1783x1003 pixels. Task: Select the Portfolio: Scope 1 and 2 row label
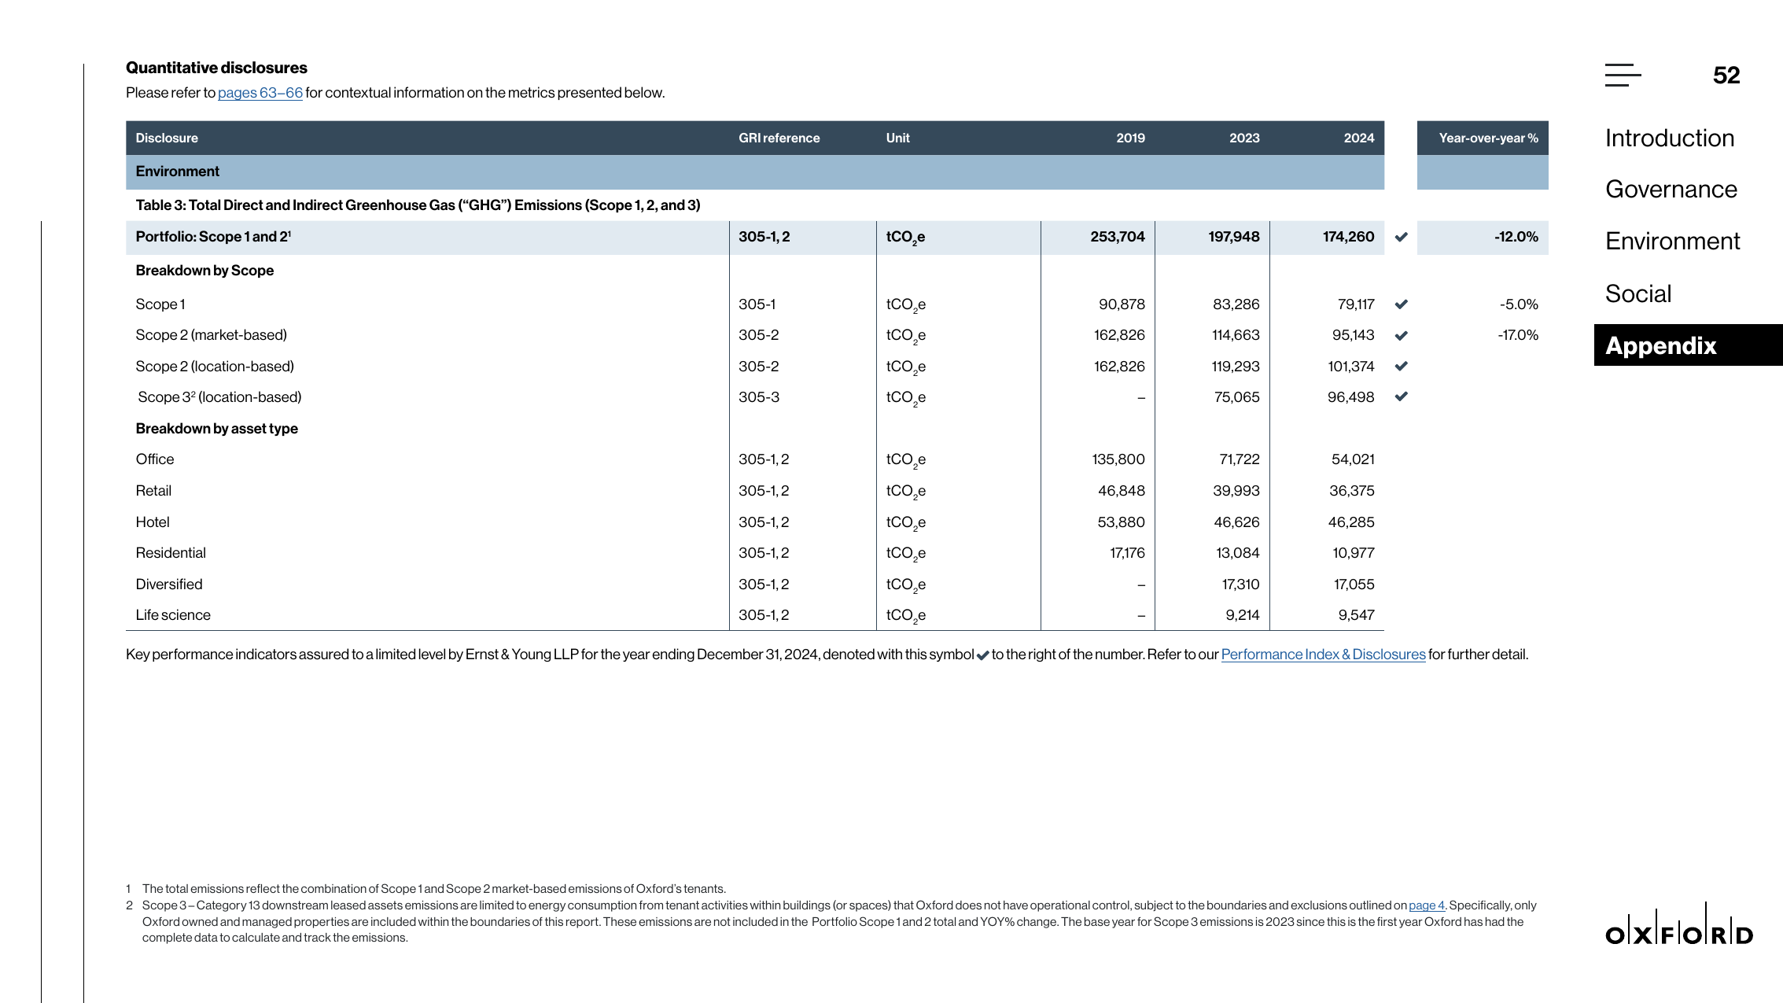(213, 237)
